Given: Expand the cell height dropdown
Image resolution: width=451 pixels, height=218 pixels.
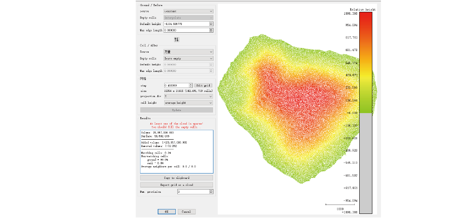Looking at the screenshot, I should point(188,103).
